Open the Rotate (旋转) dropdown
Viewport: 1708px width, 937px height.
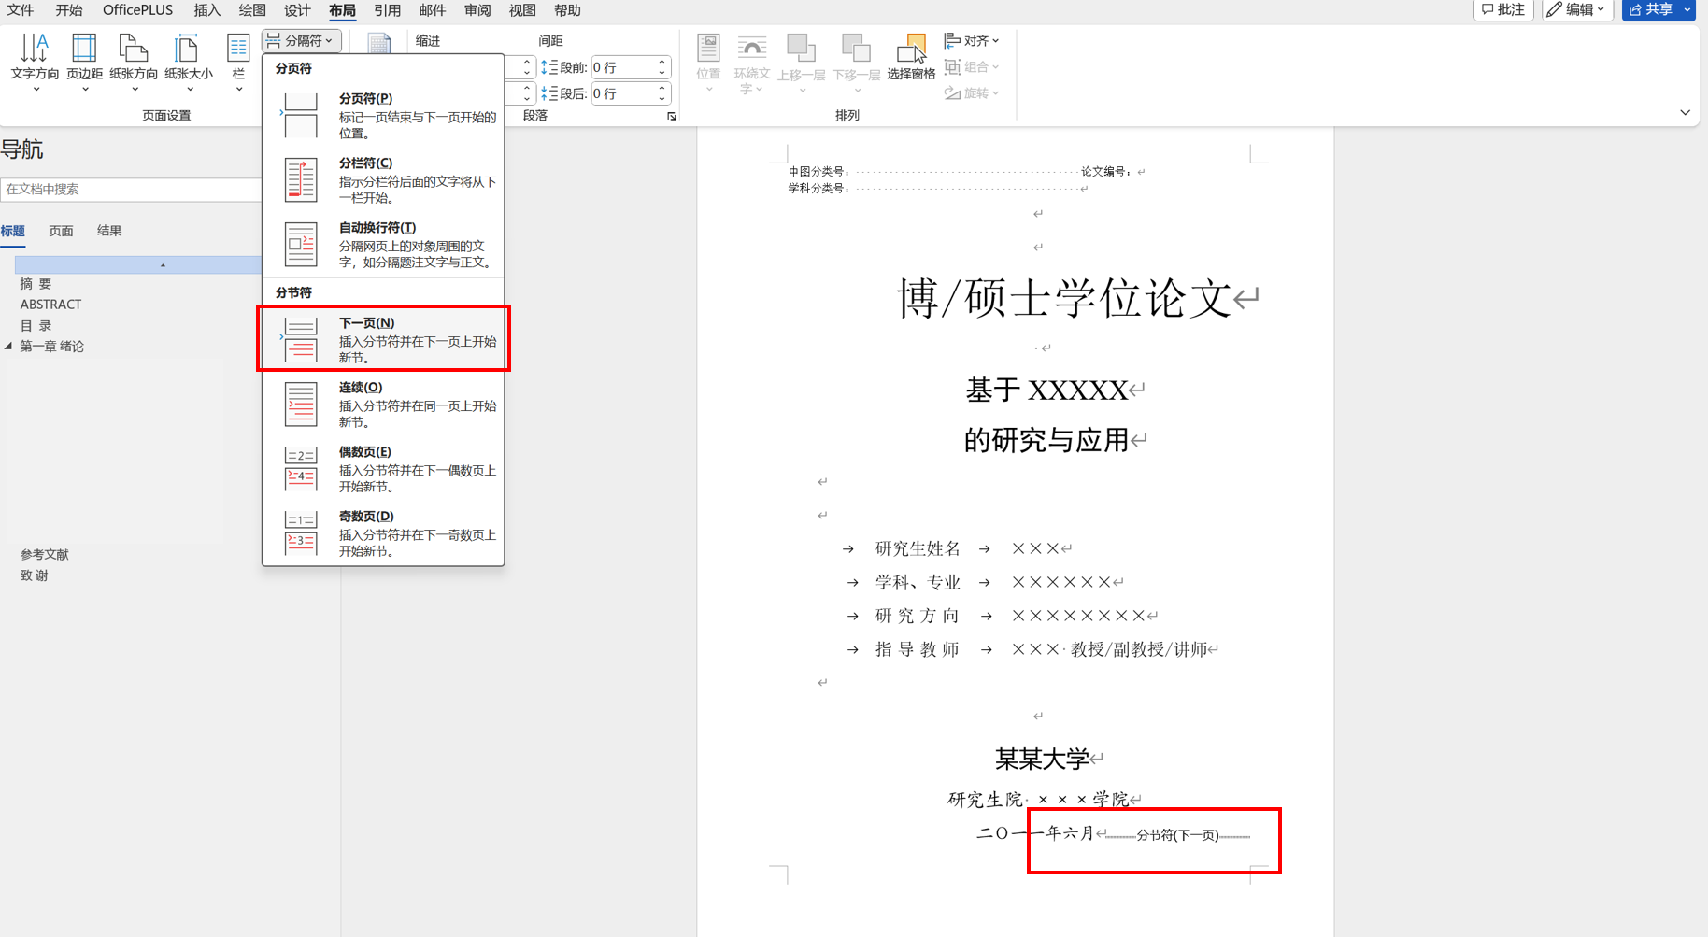(972, 92)
